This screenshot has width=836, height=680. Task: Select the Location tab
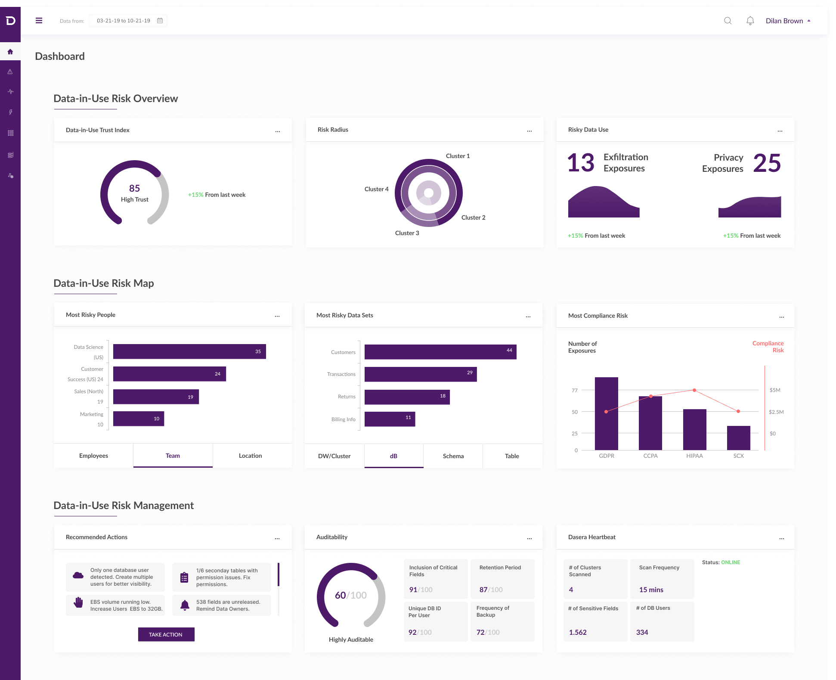click(250, 456)
